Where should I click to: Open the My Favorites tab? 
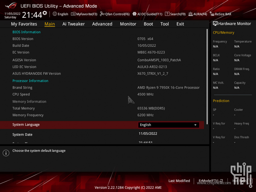point(24,24)
